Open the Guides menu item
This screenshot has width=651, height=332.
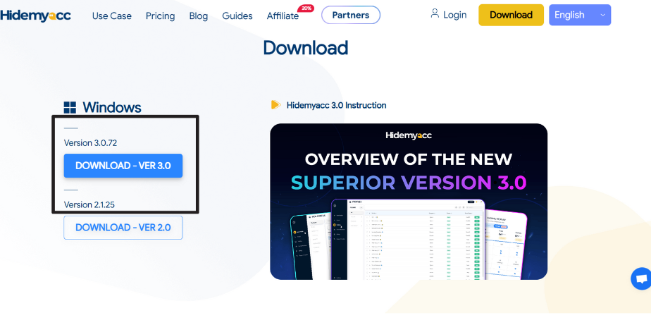pos(237,16)
